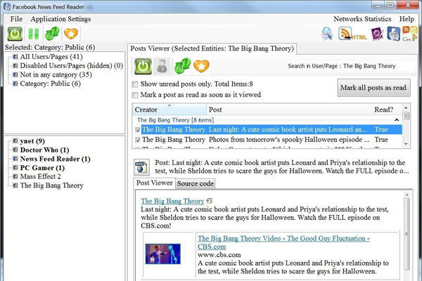Click the app icon in the title bar
Image resolution: width=422 pixels, height=281 pixels.
7,7
